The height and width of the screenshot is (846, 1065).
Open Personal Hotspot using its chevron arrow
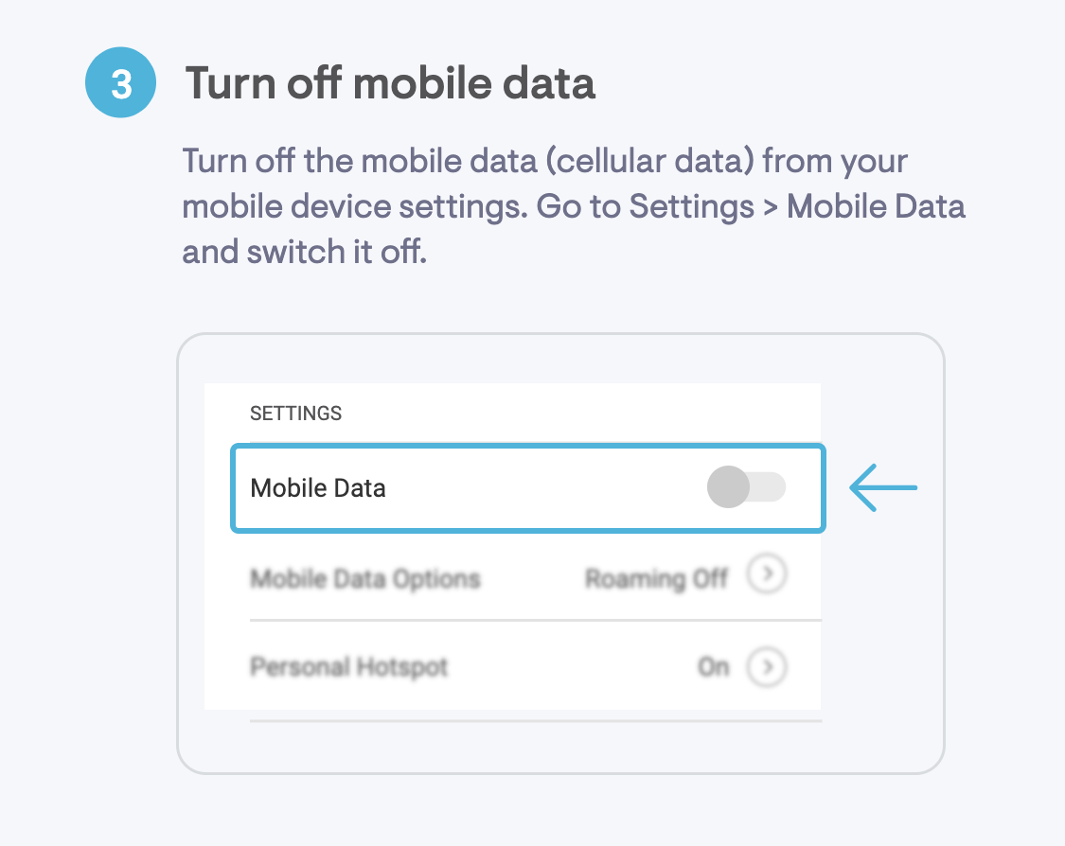tap(767, 667)
